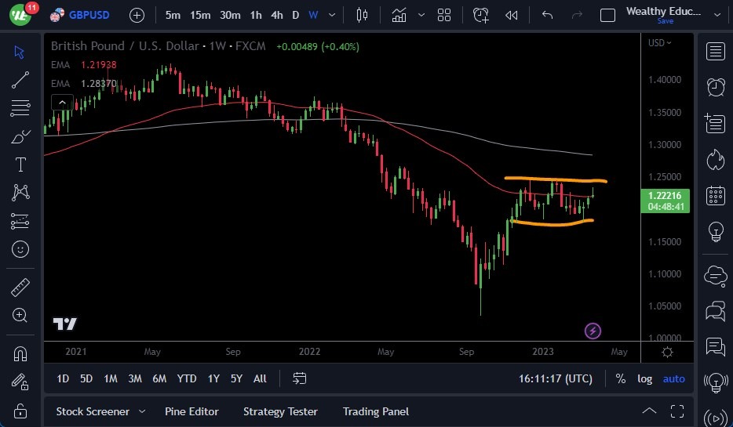Select the text annotation tool
The image size is (733, 427).
[20, 165]
